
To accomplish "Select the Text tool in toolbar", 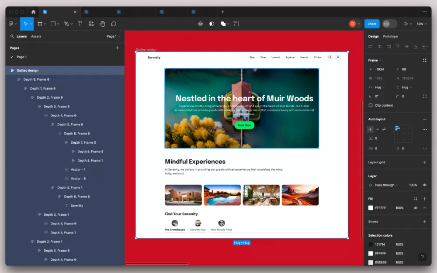I will click(80, 24).
